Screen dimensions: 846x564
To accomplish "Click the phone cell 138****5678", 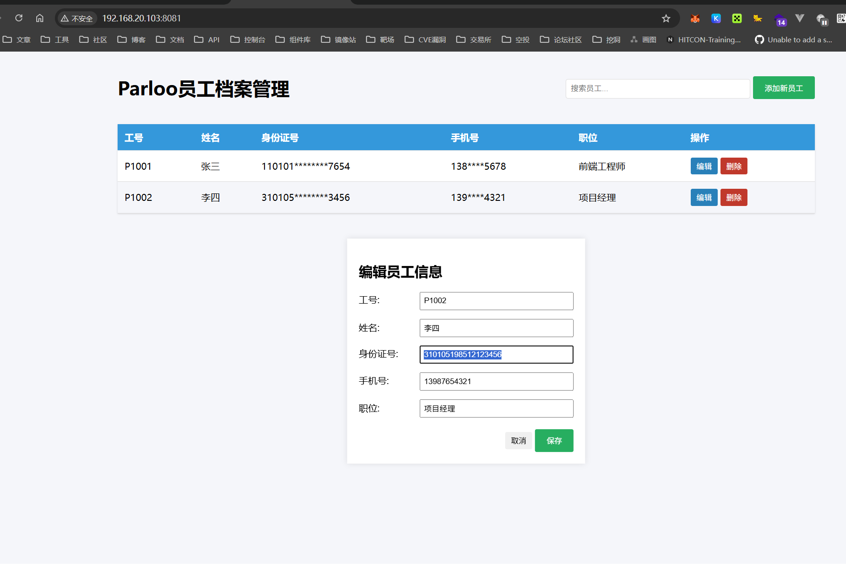I will (478, 166).
